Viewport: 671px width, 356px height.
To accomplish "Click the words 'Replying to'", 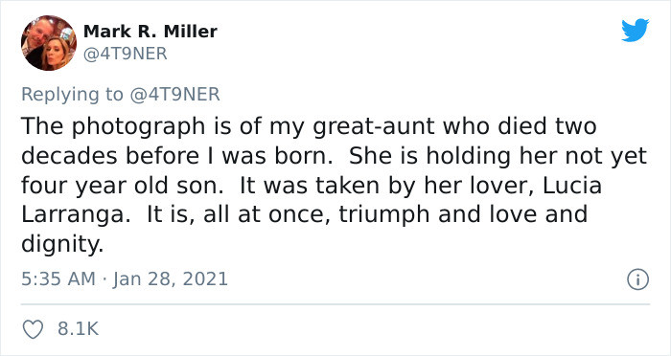I will click(x=72, y=95).
